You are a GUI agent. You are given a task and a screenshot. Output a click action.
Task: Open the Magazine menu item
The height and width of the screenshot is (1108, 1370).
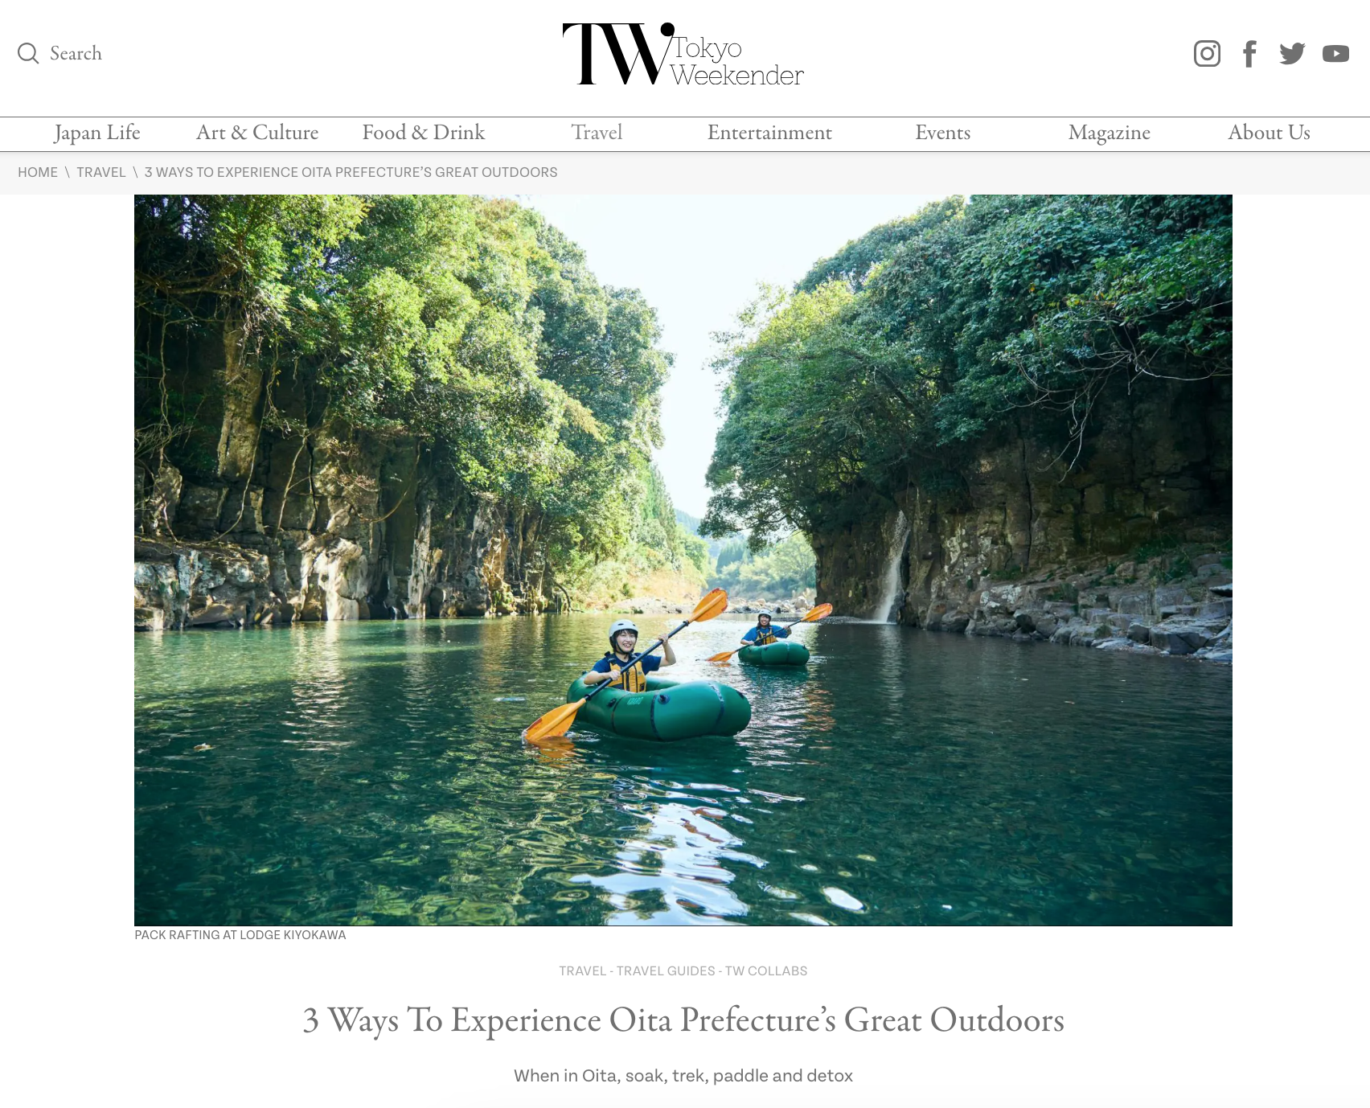[x=1109, y=133]
